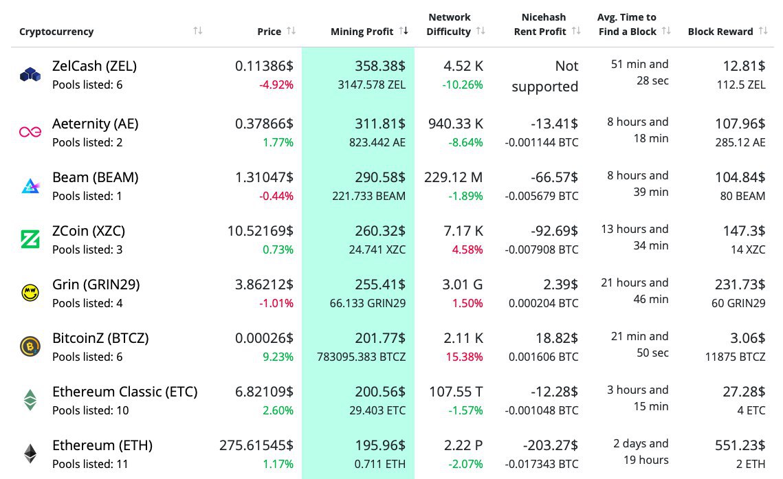The height and width of the screenshot is (479, 783).
Task: Click the 11875 BTCZ block reward
Action: click(735, 357)
